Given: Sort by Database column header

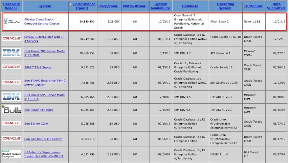Looking at the screenshot, I should click(190, 6).
